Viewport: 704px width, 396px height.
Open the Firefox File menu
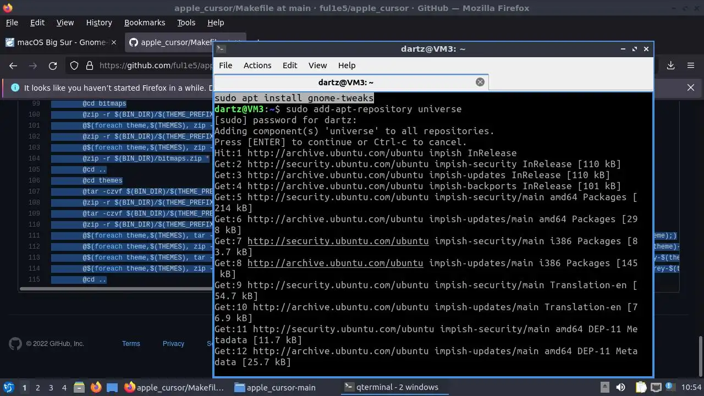12,23
